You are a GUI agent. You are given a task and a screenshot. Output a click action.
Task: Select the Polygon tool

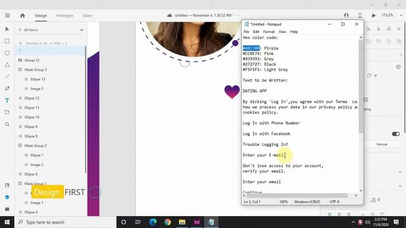click(x=7, y=65)
